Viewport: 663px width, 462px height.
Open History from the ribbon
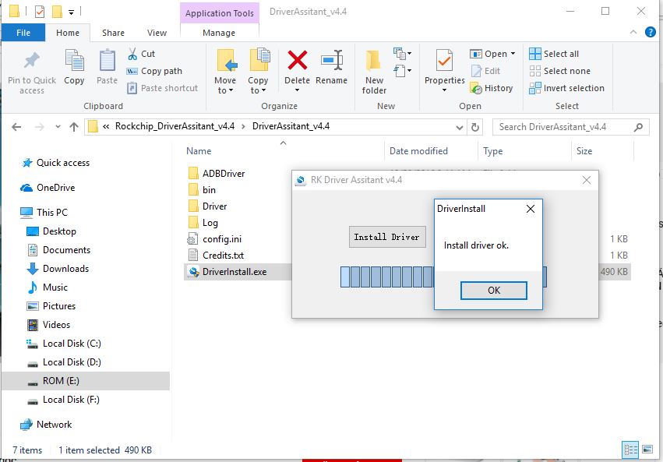(492, 88)
